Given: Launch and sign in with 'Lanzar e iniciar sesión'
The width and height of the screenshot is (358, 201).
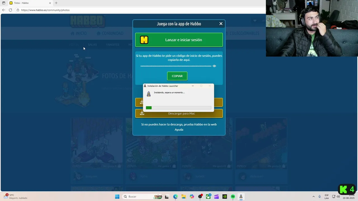Looking at the screenshot, I should click(x=179, y=40).
